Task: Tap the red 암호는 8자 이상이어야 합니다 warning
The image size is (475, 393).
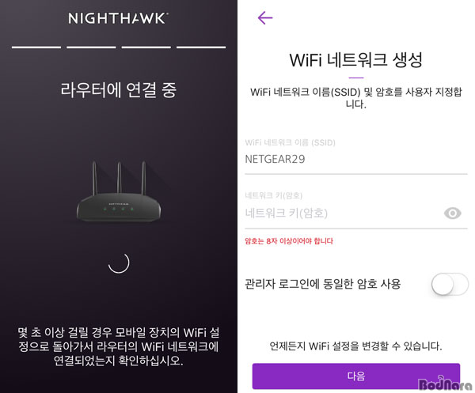Action: coord(289,241)
